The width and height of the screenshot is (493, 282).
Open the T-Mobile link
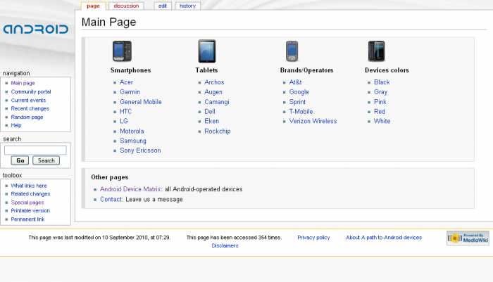click(301, 112)
